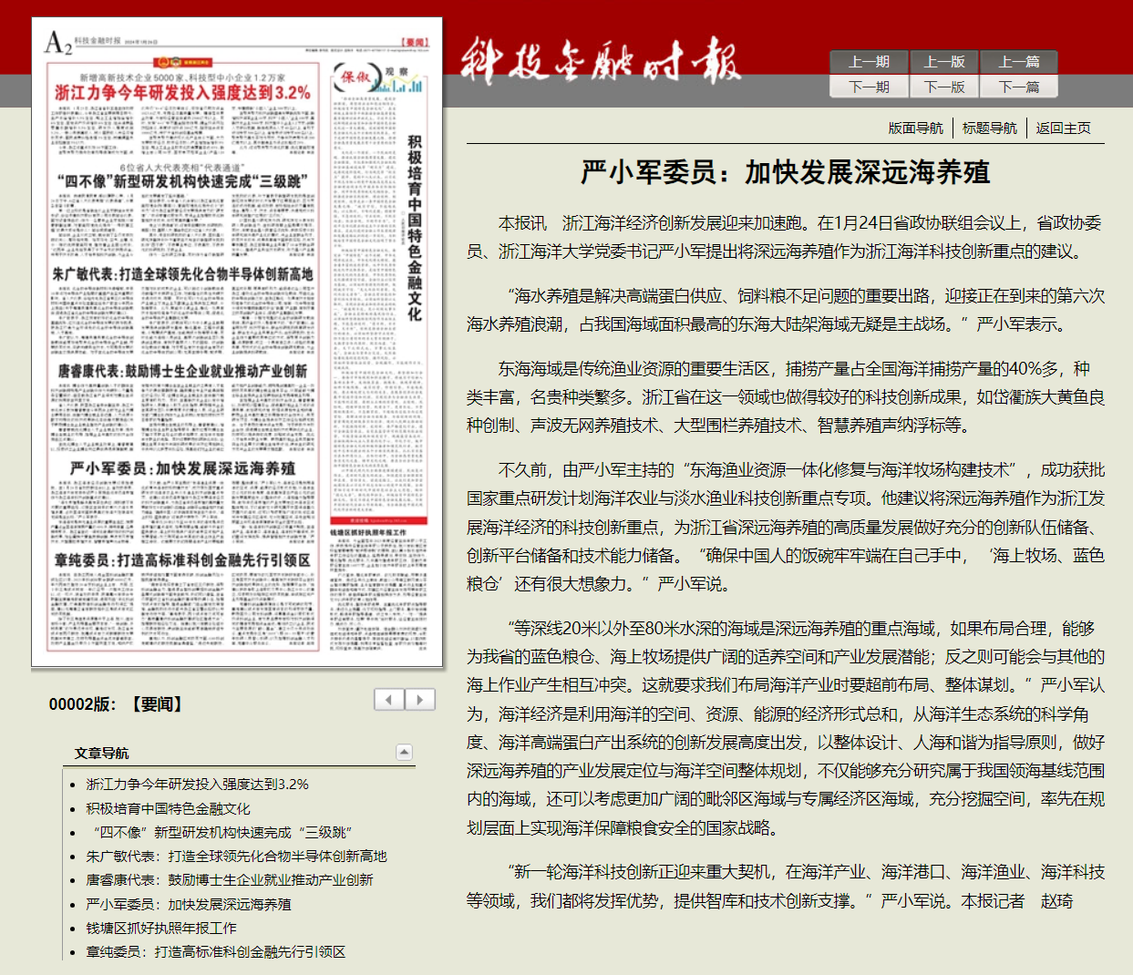The height and width of the screenshot is (975, 1133).
Task: Open article 严小军委员：加快发展深远海养殖 in list
Action: point(189,904)
